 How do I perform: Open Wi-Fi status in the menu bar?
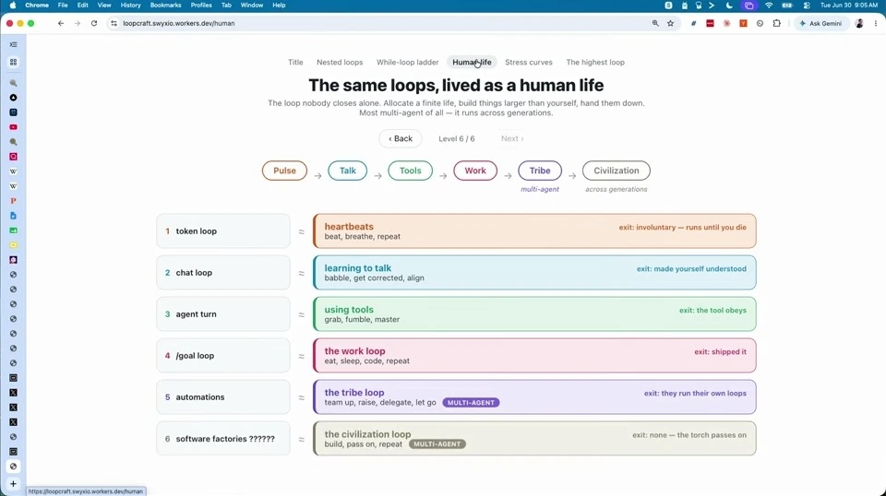click(769, 6)
